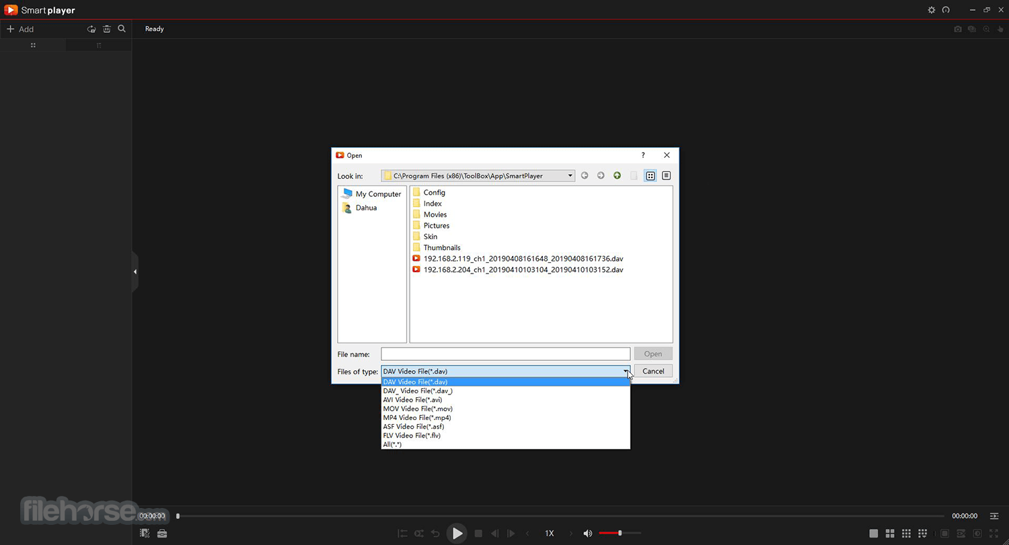Click the Cancel button in Open dialog

pos(653,371)
